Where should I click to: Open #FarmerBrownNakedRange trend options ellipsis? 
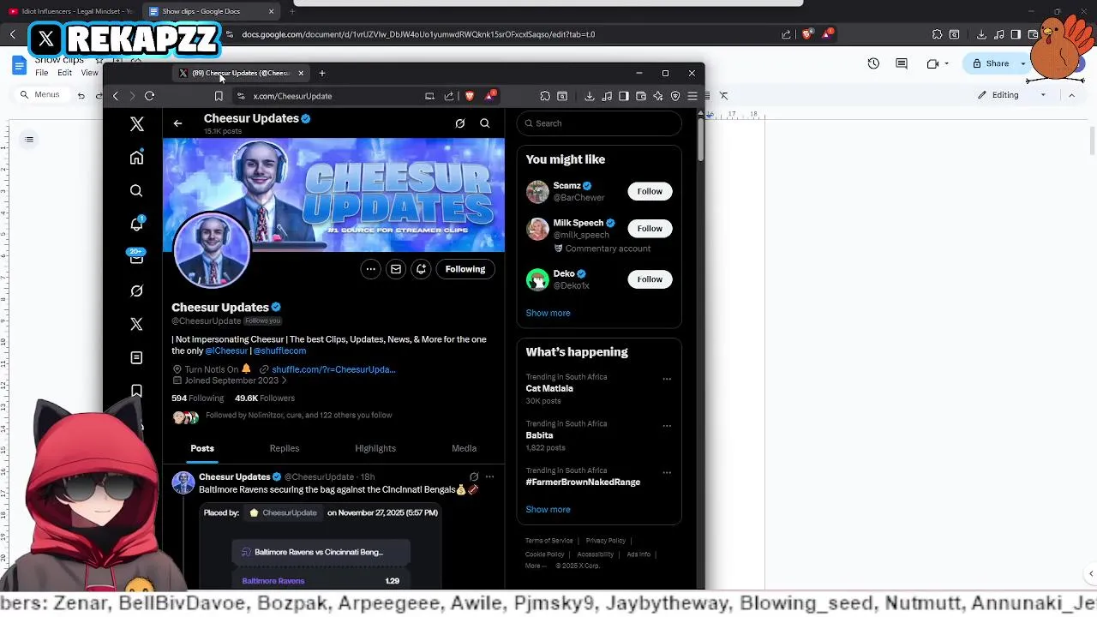coord(667,472)
